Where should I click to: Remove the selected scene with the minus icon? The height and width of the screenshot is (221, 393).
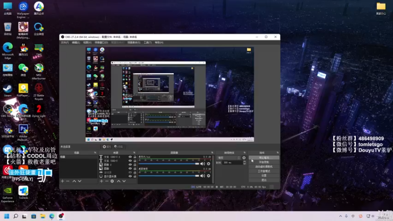click(68, 181)
